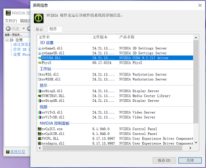Image resolution: width=206 pixels, height=168 pixels.
Task: Click the back arrow in NVIDIA Control Panel
Action: [8, 28]
